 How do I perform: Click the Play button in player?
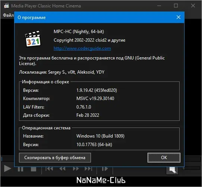click(7, 168)
